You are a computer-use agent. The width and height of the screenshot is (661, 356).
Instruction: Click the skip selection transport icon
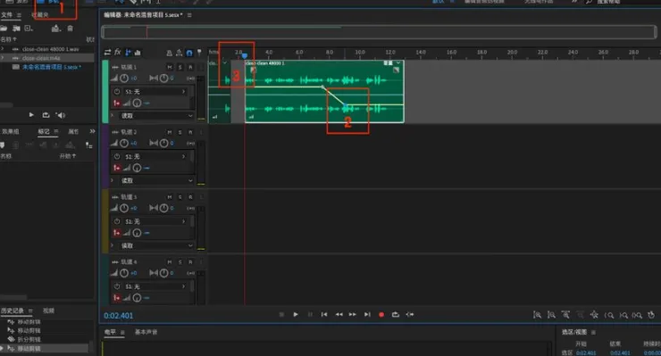[x=410, y=314]
